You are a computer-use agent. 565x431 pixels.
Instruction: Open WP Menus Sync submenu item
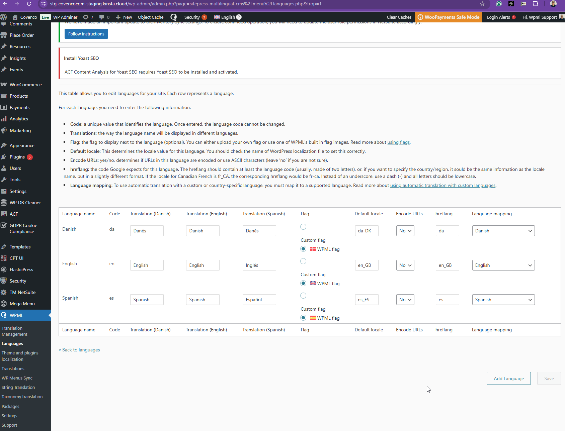[17, 378]
